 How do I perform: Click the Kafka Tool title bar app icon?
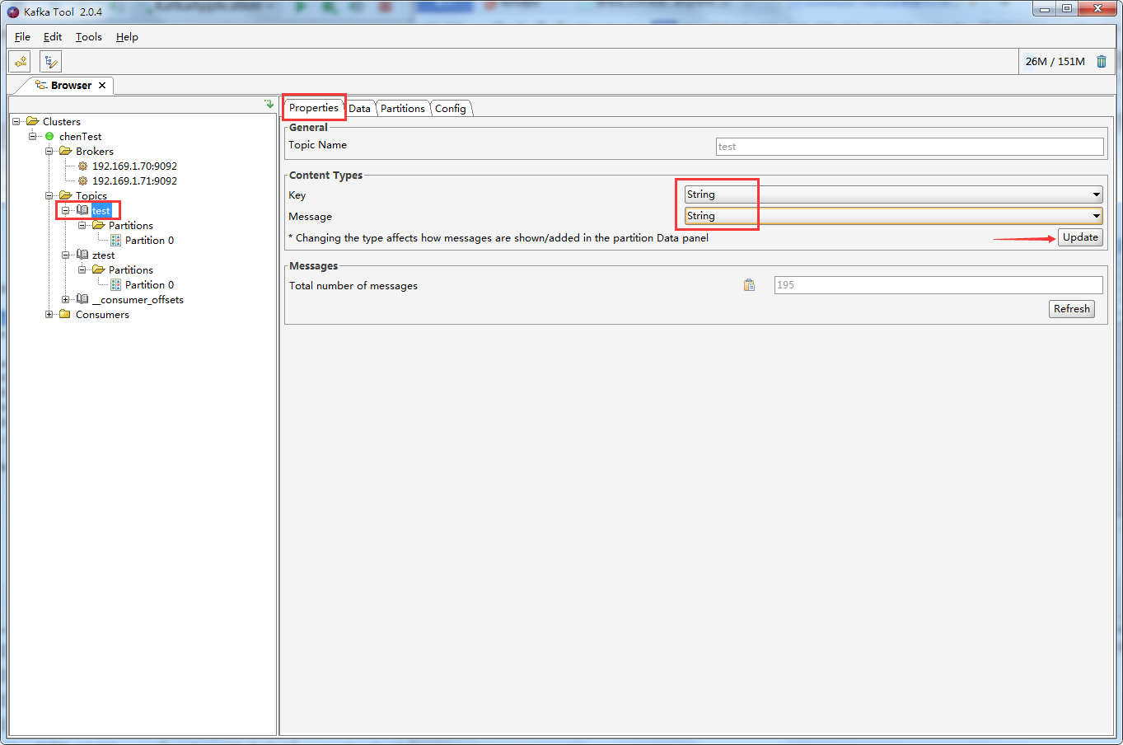[12, 12]
